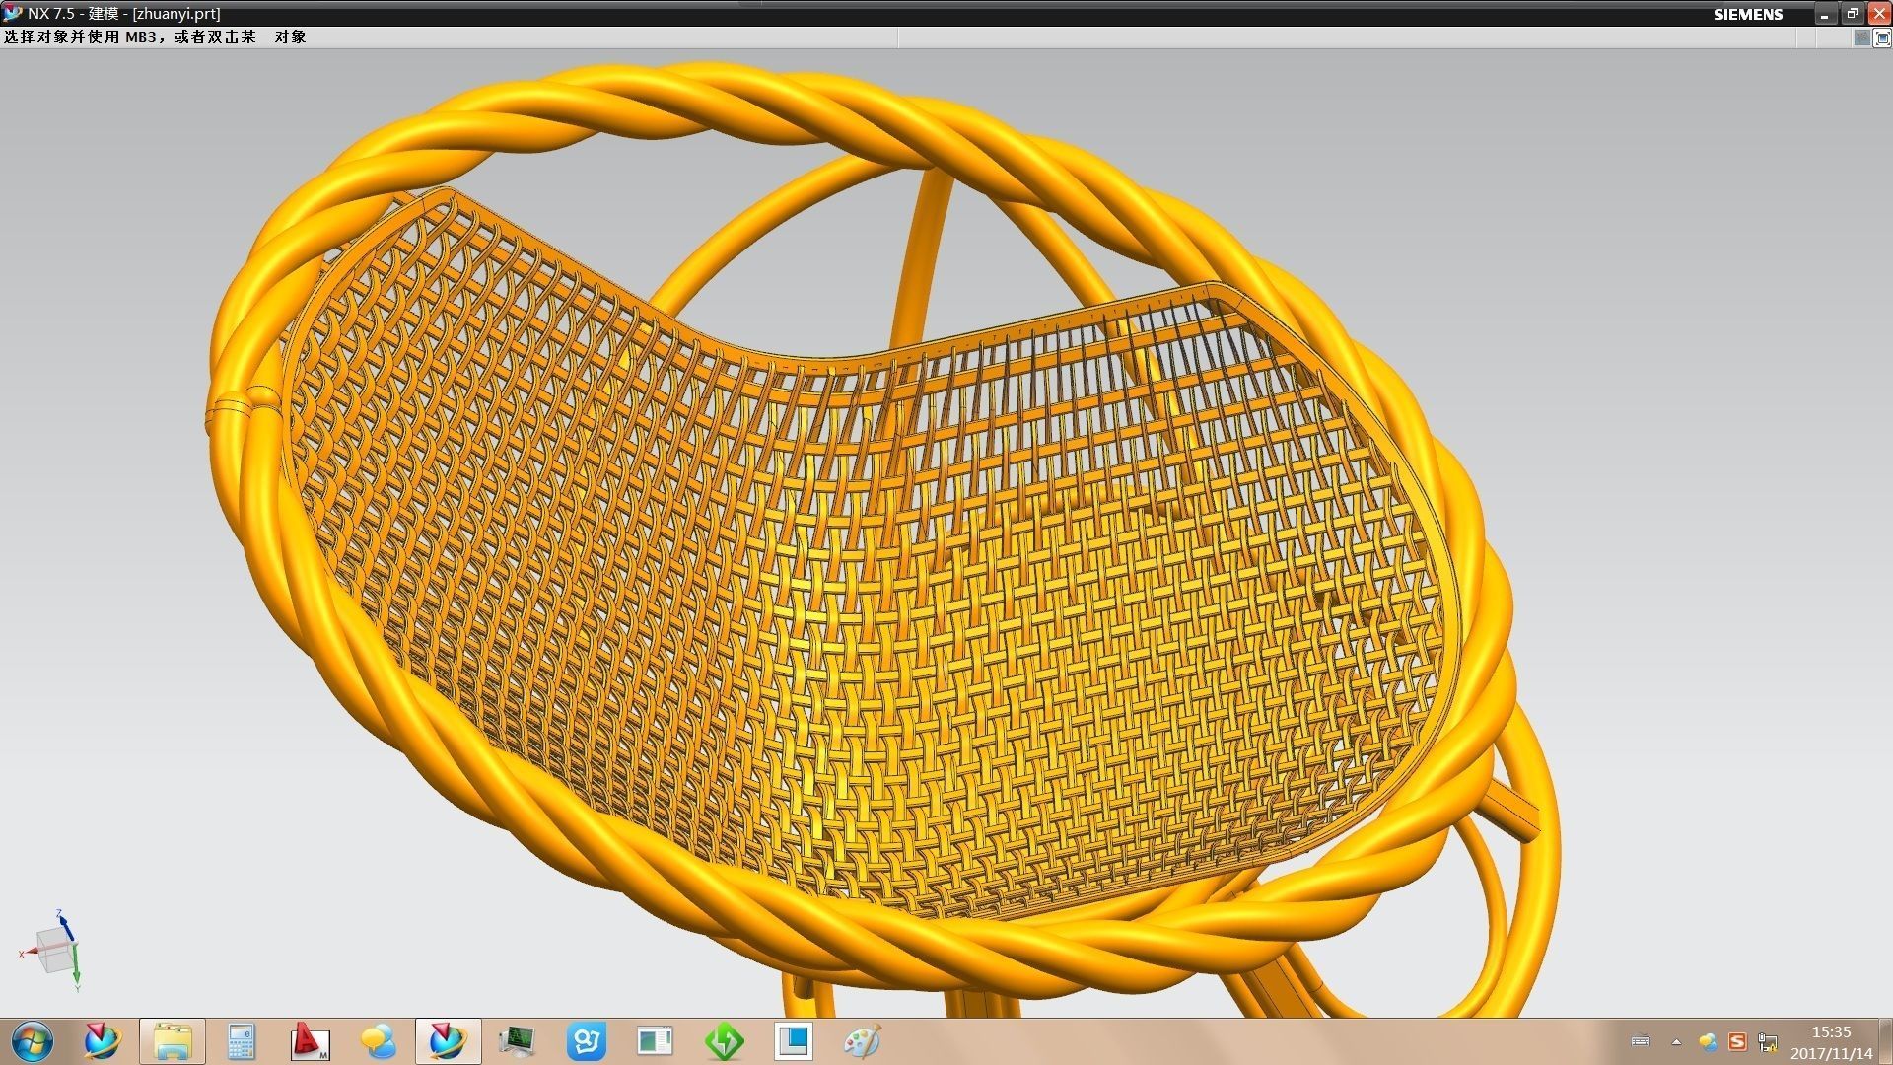This screenshot has height=1065, width=1893.
Task: Open the green diamond lightning taskbar app
Action: (x=725, y=1041)
